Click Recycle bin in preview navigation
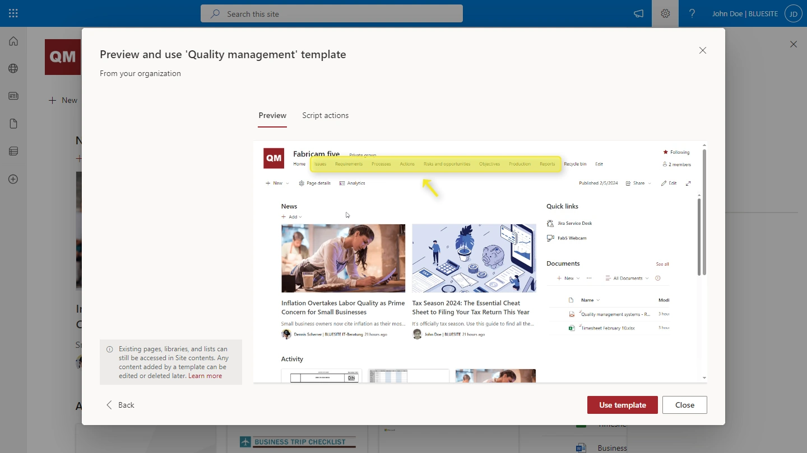This screenshot has width=807, height=453. coord(575,164)
